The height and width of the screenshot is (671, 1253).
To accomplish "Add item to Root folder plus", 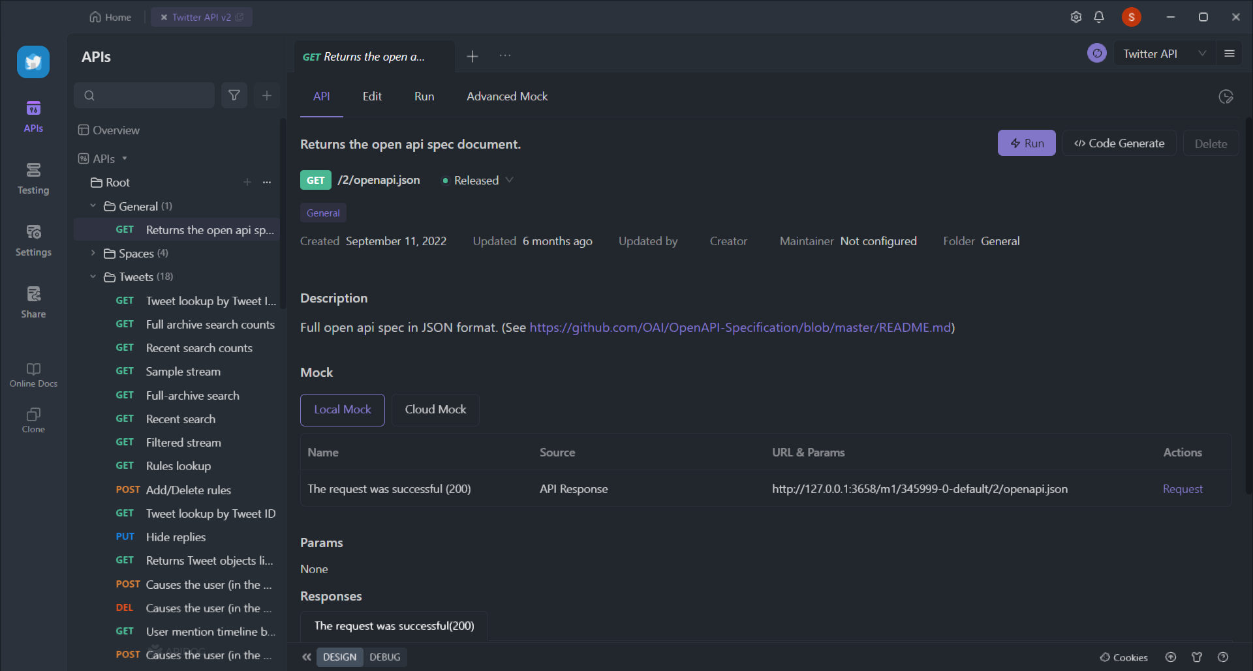I will [x=247, y=182].
